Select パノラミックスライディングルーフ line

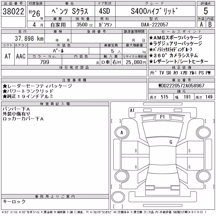[171, 50]
